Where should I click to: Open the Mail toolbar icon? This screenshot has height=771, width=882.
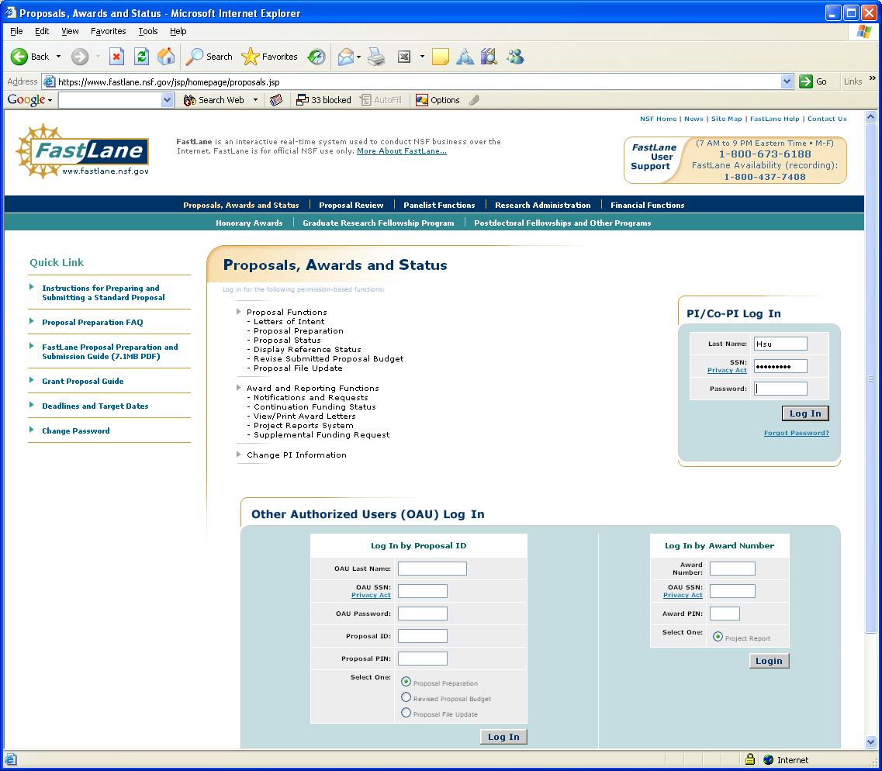[346, 57]
